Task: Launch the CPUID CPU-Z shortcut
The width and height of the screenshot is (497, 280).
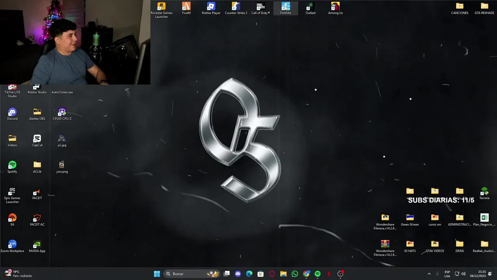Action: point(62,114)
